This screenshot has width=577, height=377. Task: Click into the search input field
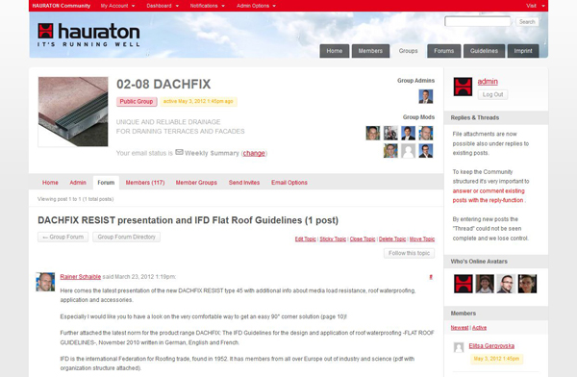click(x=478, y=22)
